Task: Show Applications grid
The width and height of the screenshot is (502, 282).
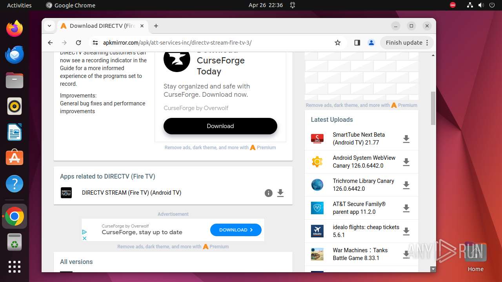Action: (x=15, y=266)
